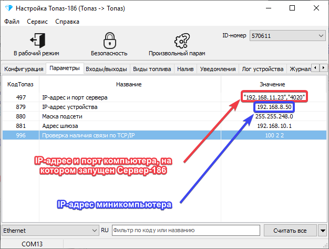Minimize the Настройка Топаз-186 window

click(x=269, y=8)
